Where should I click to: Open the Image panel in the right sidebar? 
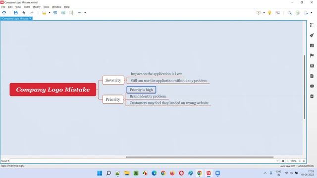click(312, 45)
